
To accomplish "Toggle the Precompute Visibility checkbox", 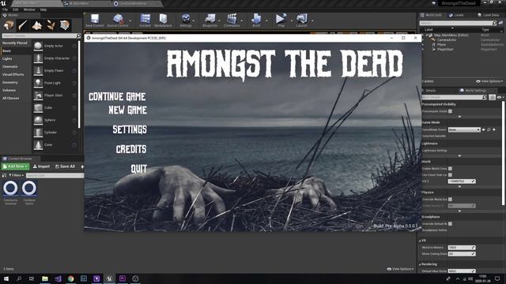I will (450, 111).
